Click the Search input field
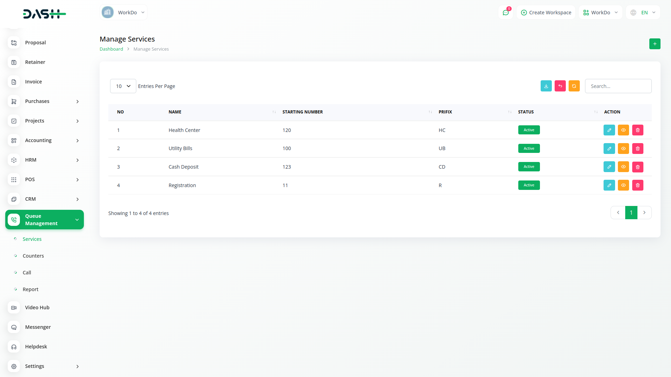The height and width of the screenshot is (377, 671). click(x=618, y=86)
